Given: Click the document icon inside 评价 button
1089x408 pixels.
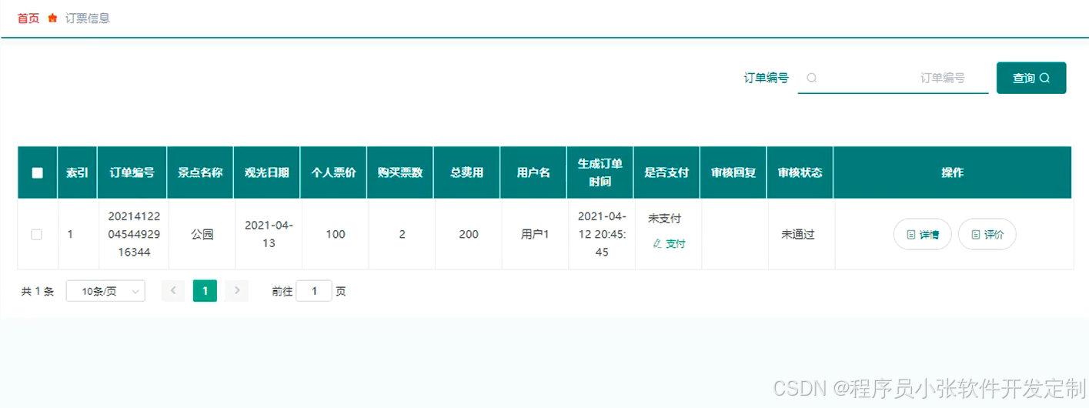Looking at the screenshot, I should tap(976, 234).
